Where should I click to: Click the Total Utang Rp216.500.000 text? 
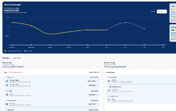pyautogui.click(x=115, y=67)
